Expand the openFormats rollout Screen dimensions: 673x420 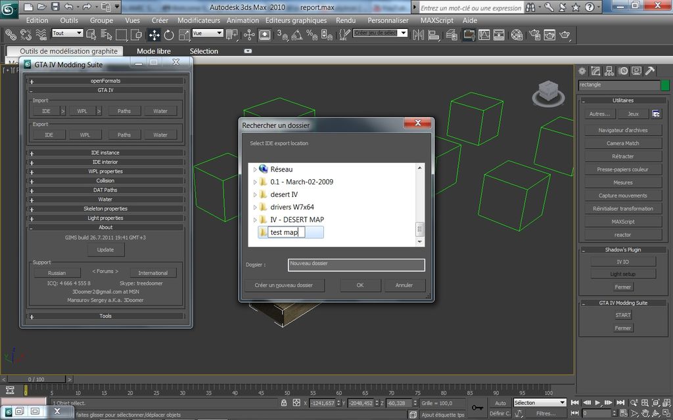pos(106,81)
